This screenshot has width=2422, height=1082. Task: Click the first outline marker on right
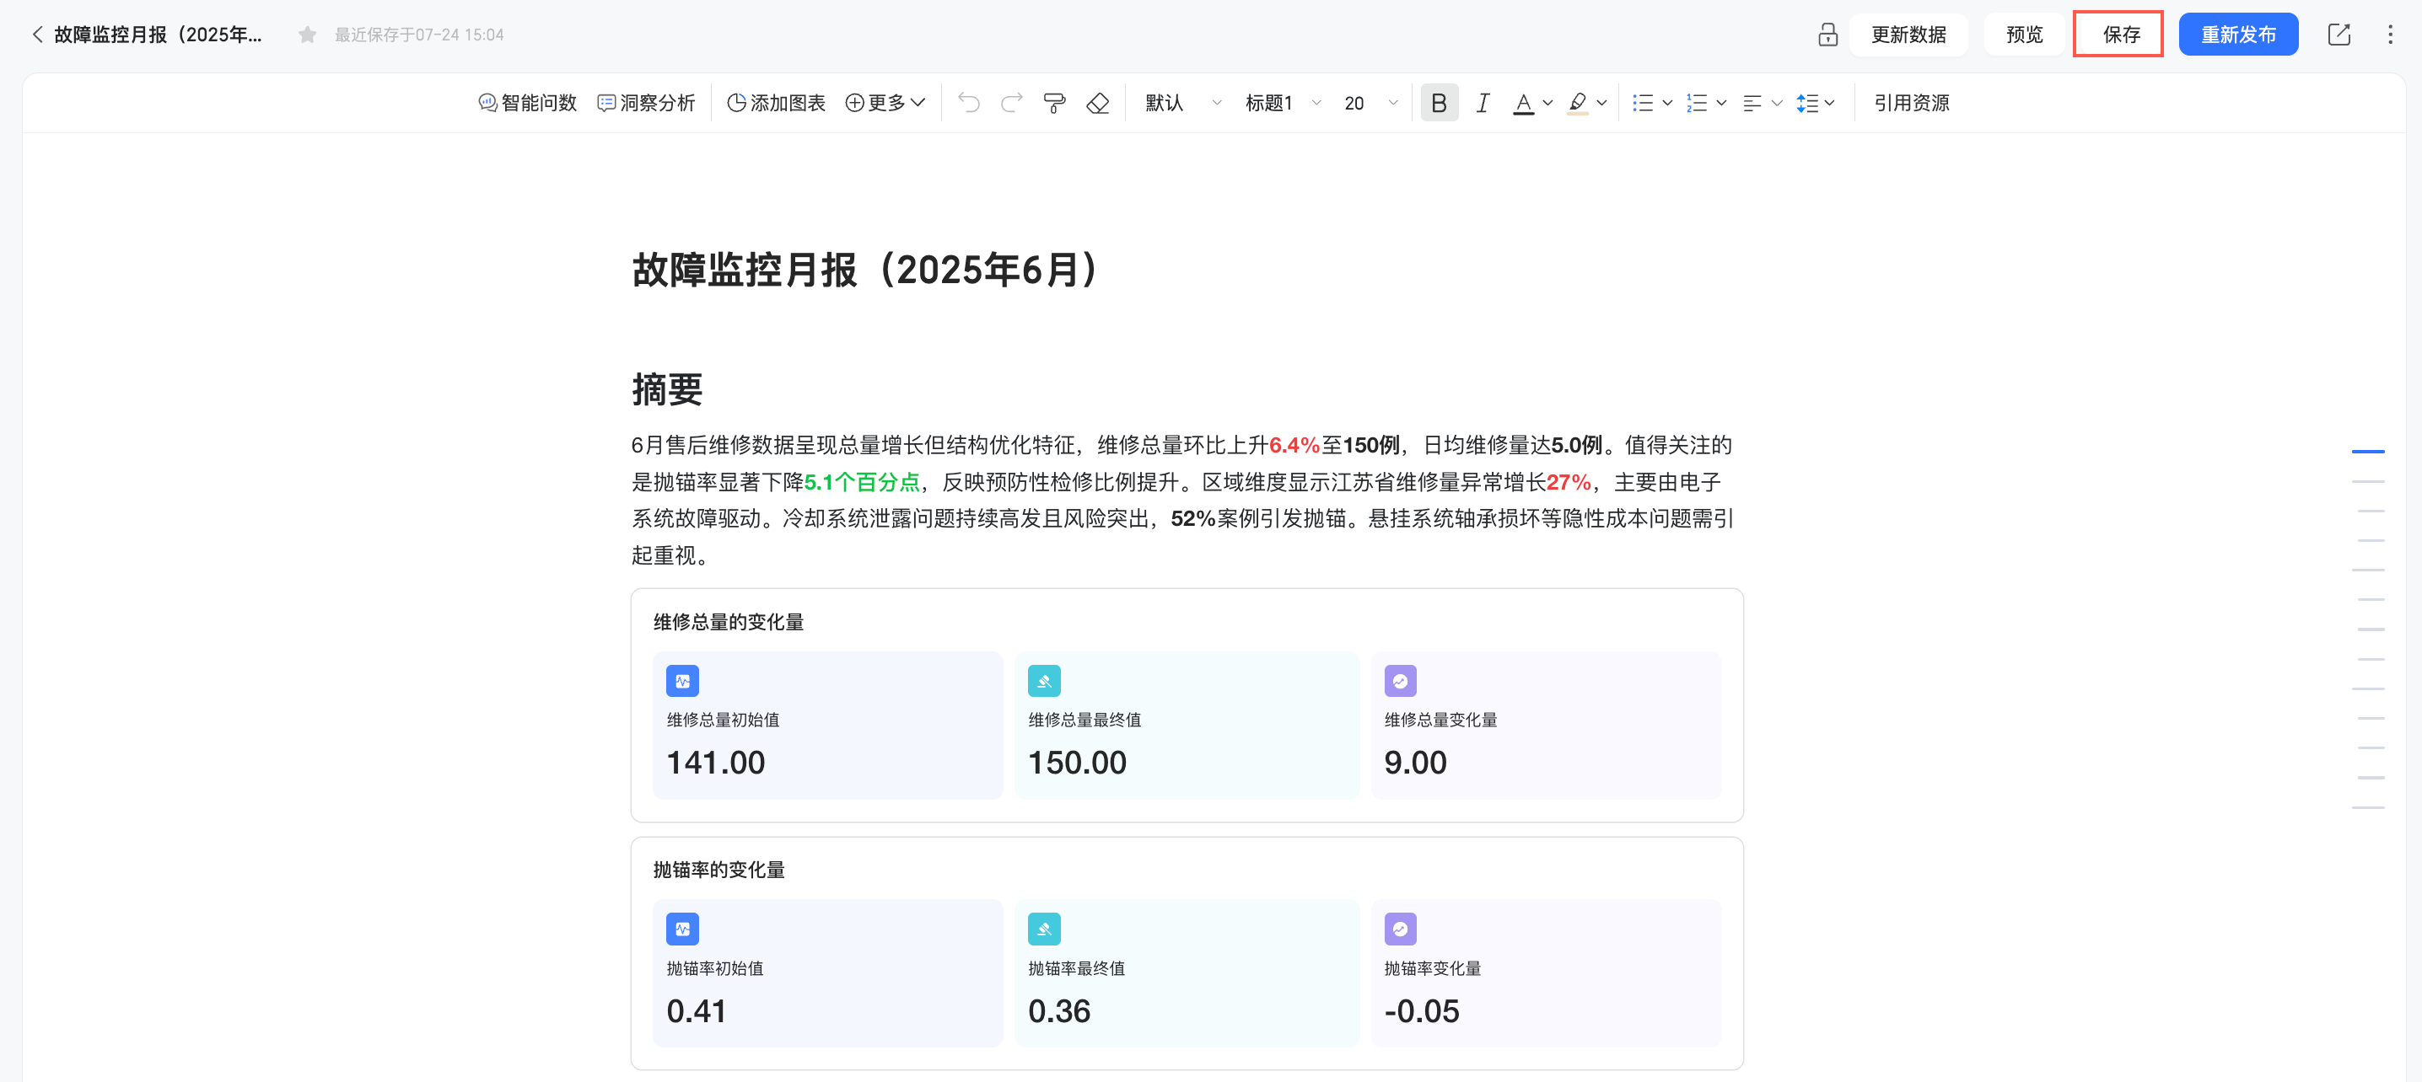[2367, 452]
